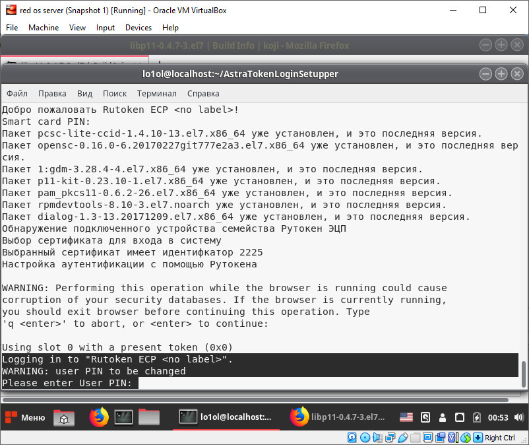
Task: Open VirtualBox Devices menu
Action: 139,28
